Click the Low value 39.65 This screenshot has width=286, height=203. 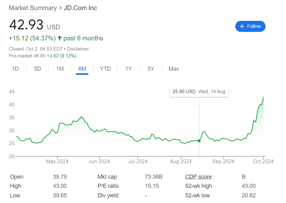[60, 195]
